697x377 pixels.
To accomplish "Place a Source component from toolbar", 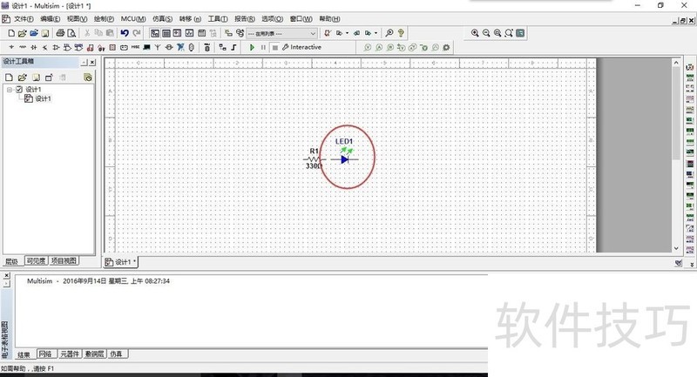I will pos(11,47).
